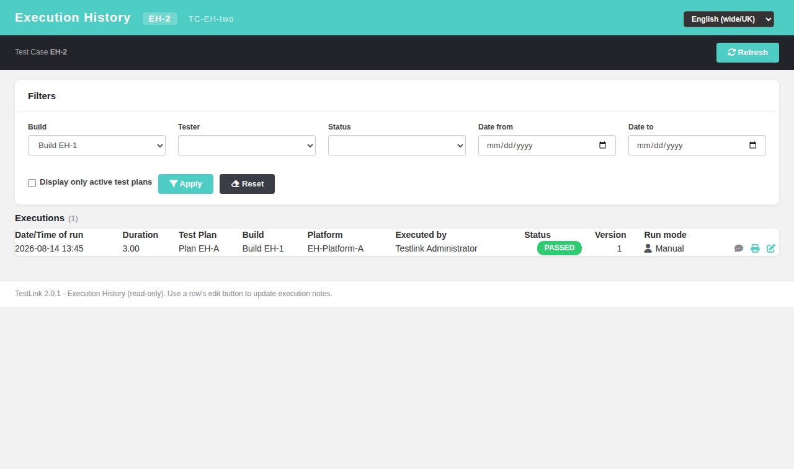This screenshot has height=469, width=794.
Task: Apply the filters
Action: 185,184
